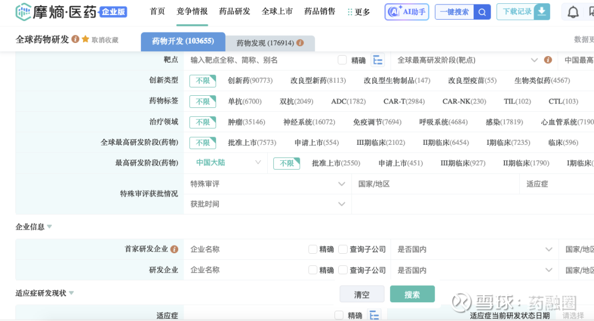
Task: Filter by 单抗(6700) tag
Action: pos(245,101)
